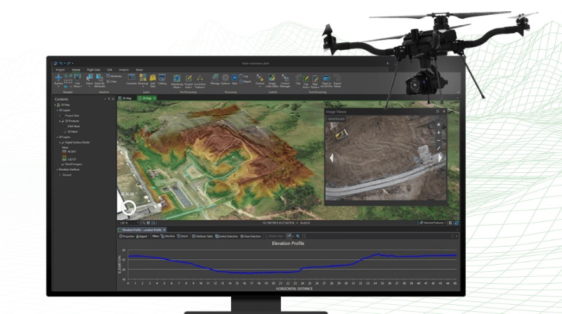
Task: Close the 3D Map view tab
Action: tap(155, 98)
